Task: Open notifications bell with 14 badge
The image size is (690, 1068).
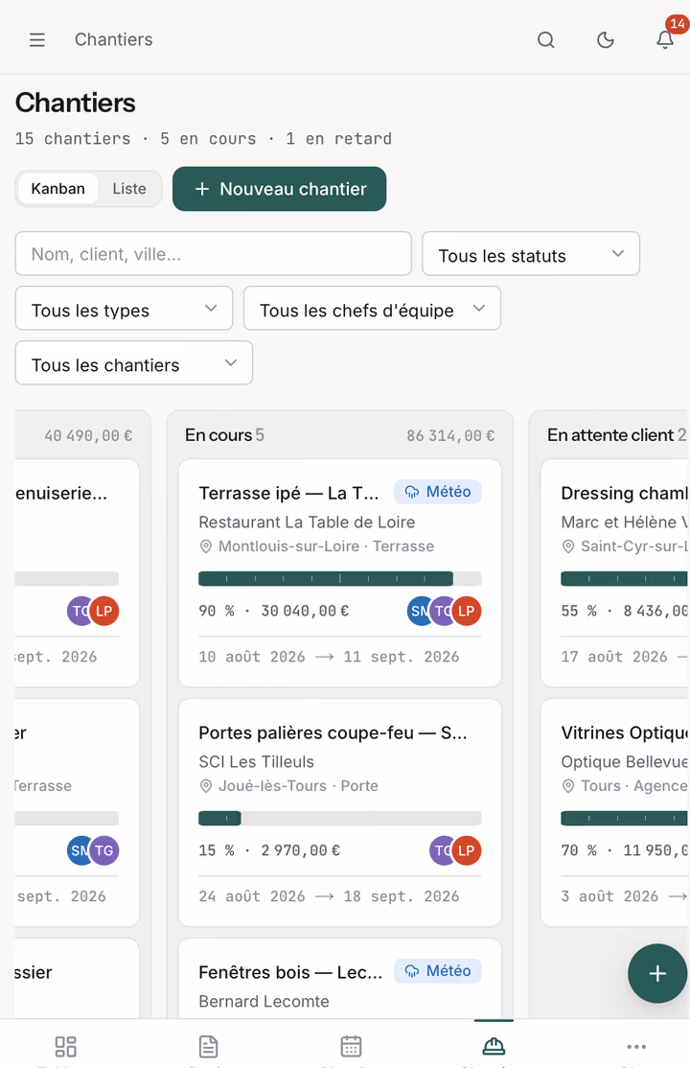Action: 665,39
